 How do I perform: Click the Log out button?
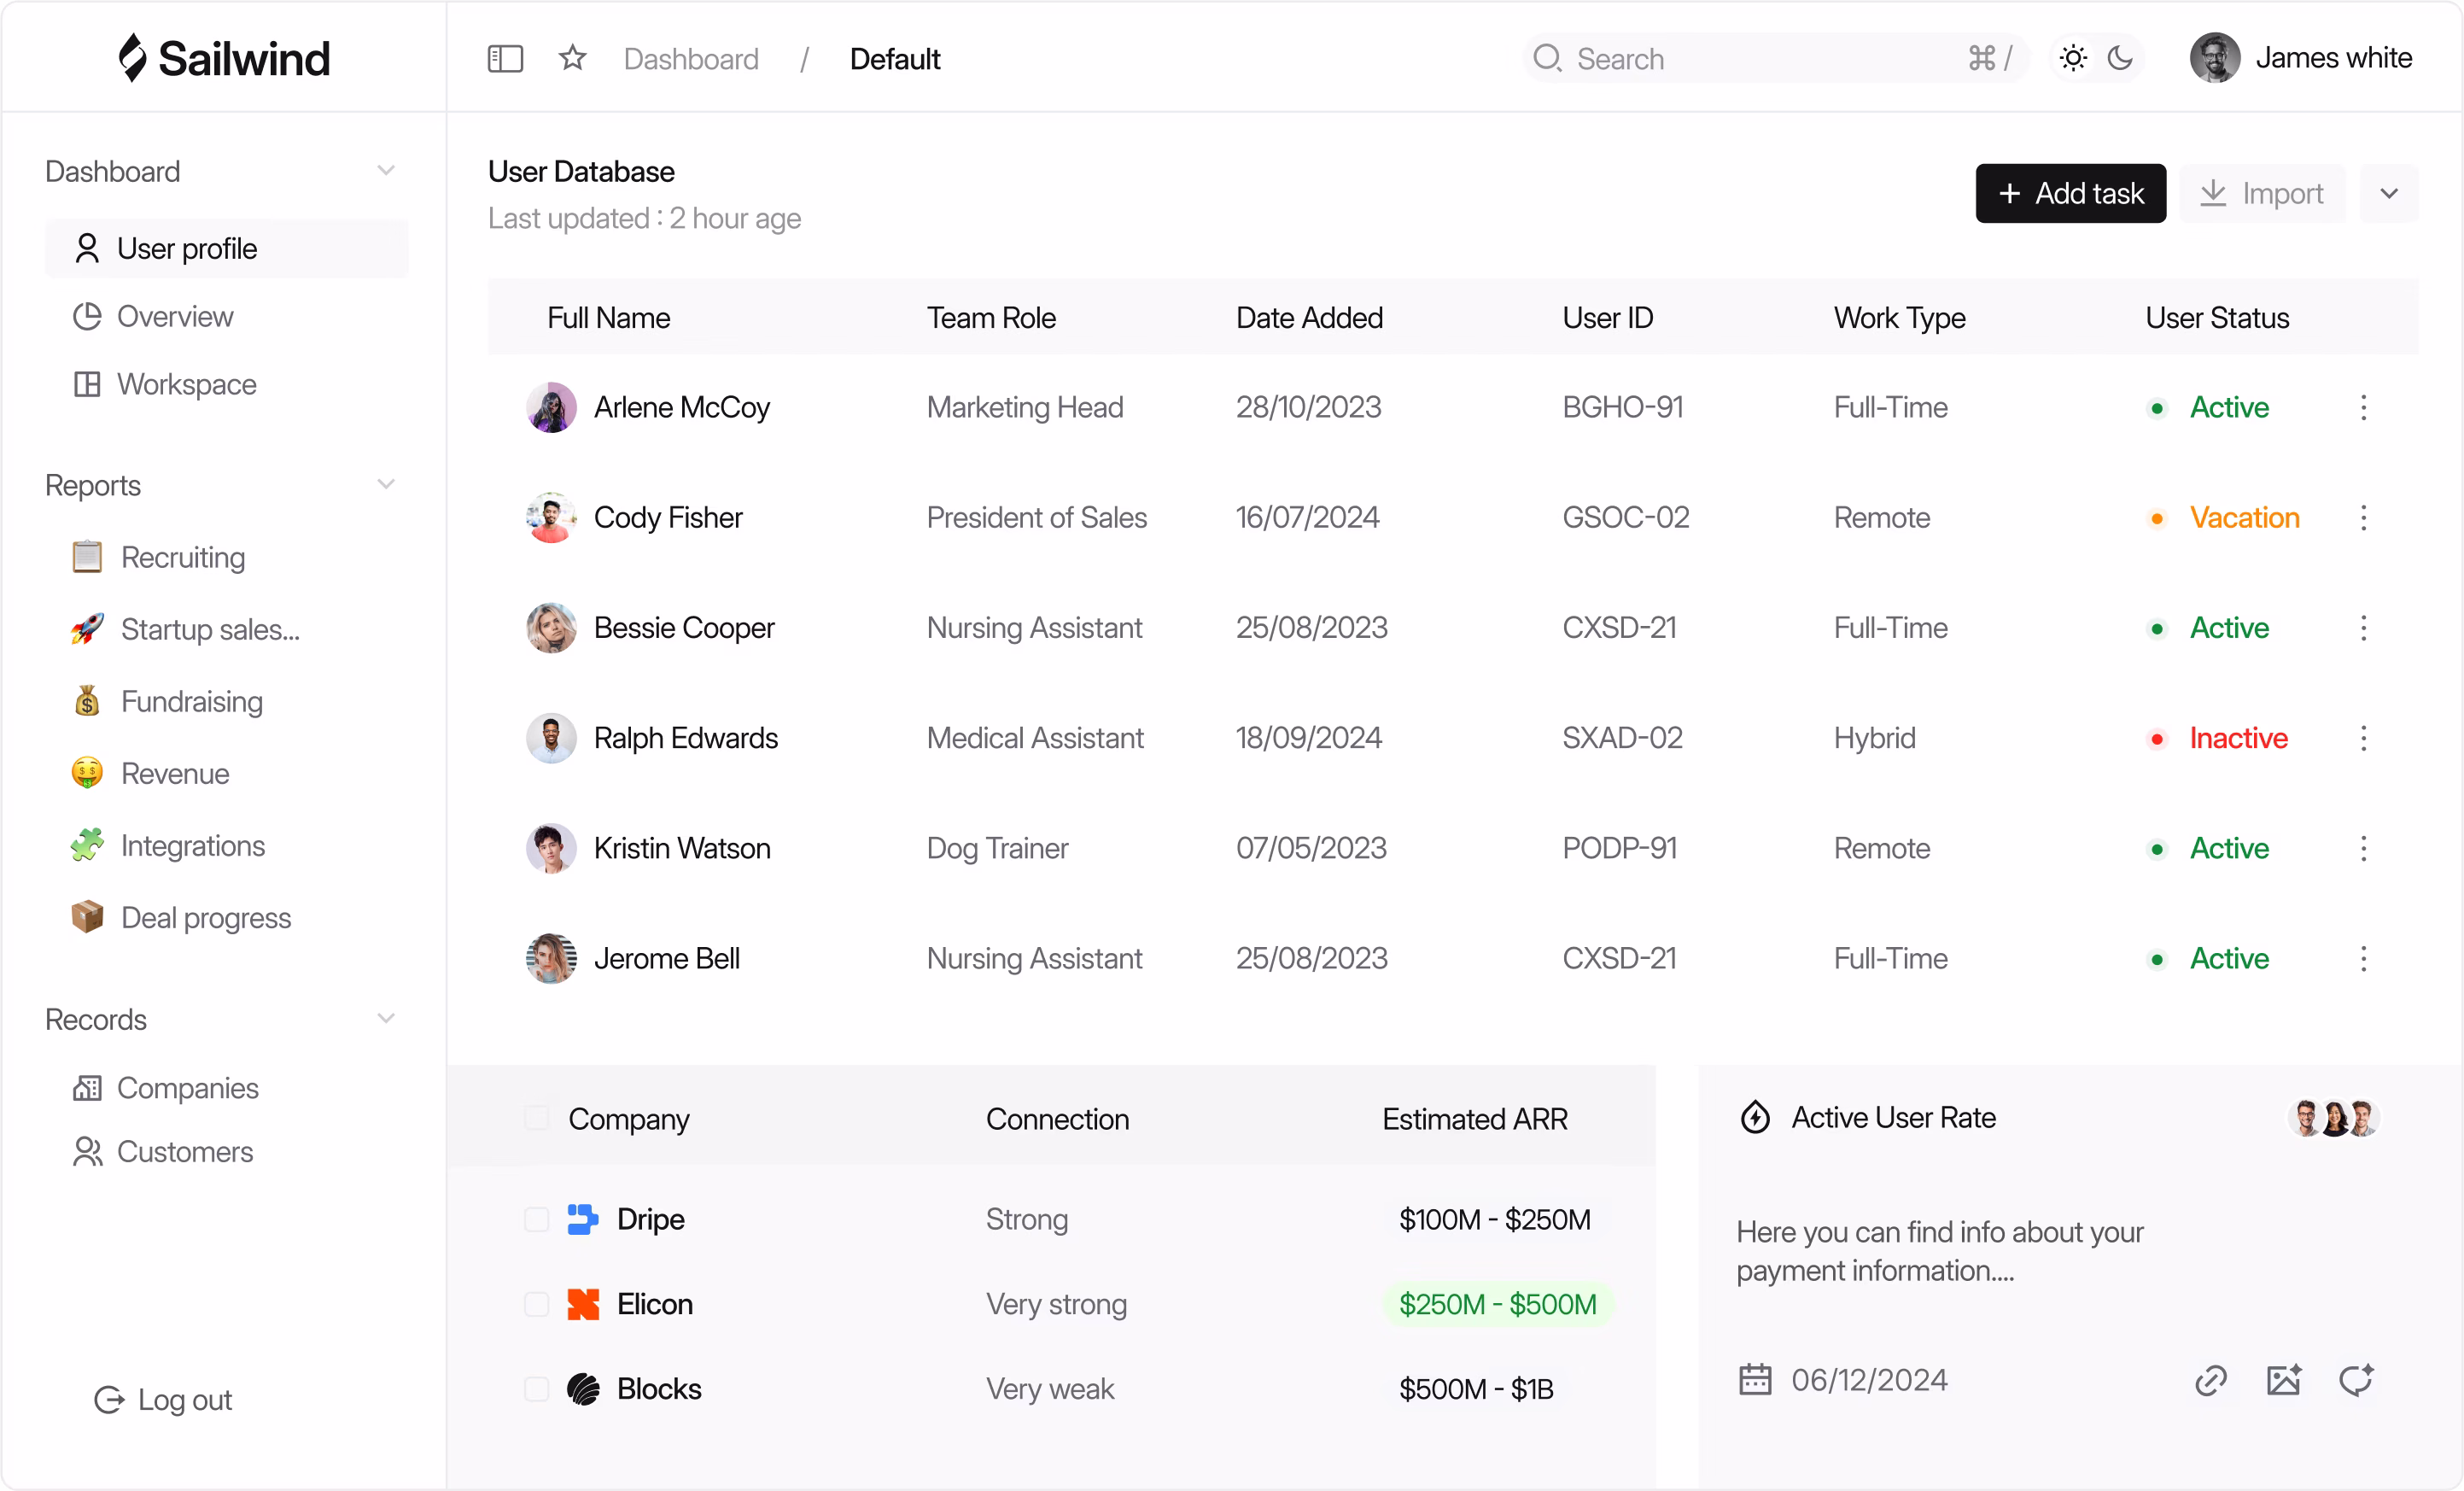click(x=163, y=1399)
